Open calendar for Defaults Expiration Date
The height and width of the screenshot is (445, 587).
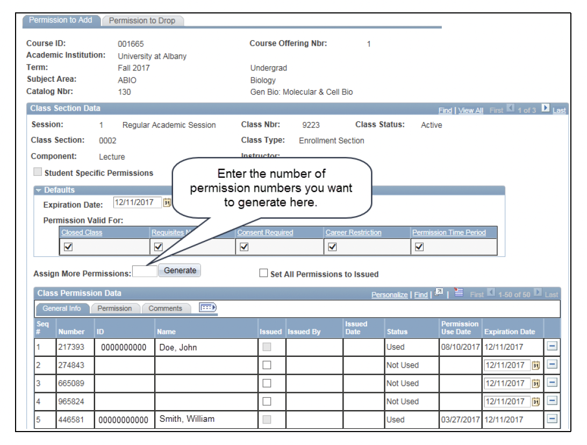tap(166, 203)
